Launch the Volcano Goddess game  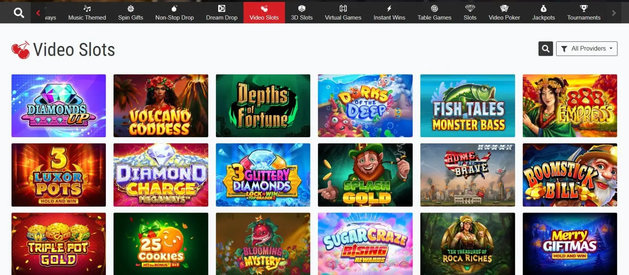point(161,106)
